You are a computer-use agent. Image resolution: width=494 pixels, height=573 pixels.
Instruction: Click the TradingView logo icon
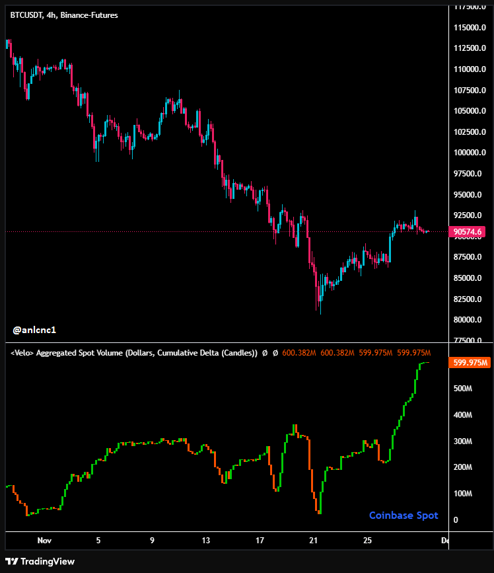(x=12, y=562)
